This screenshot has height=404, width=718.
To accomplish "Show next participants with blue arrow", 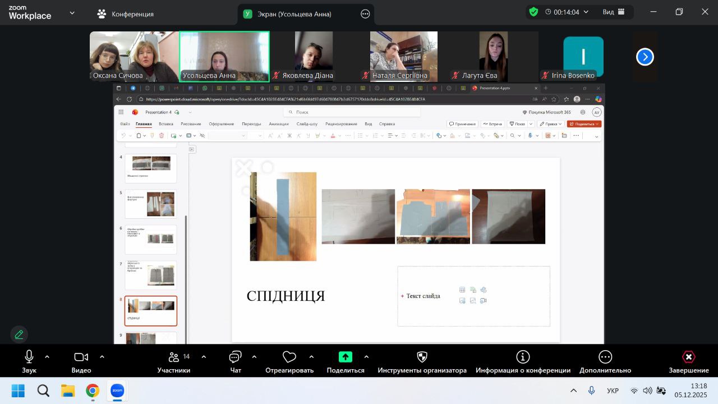I will [645, 57].
